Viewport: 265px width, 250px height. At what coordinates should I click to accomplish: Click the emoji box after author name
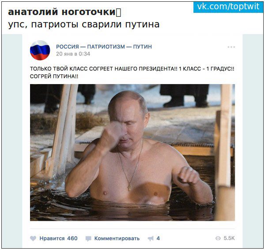[x=118, y=12]
